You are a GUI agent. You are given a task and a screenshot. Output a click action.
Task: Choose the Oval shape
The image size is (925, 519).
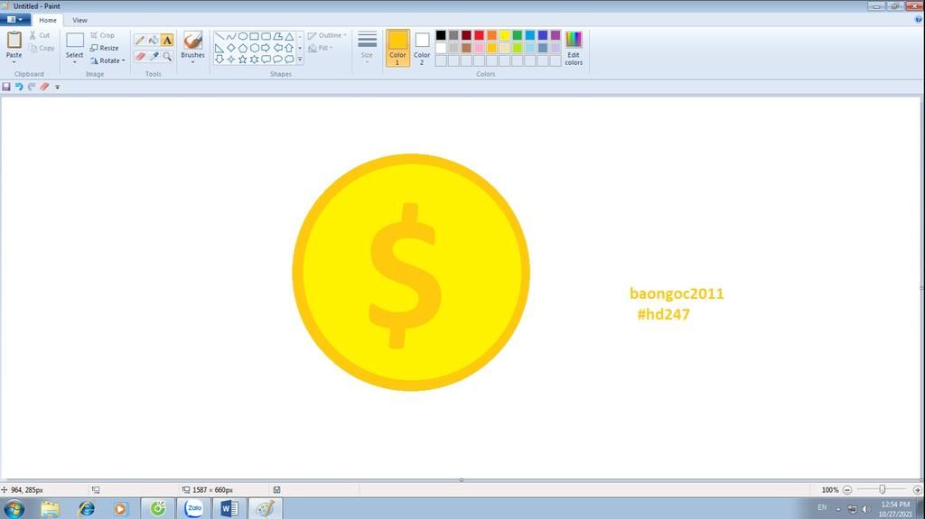point(242,36)
